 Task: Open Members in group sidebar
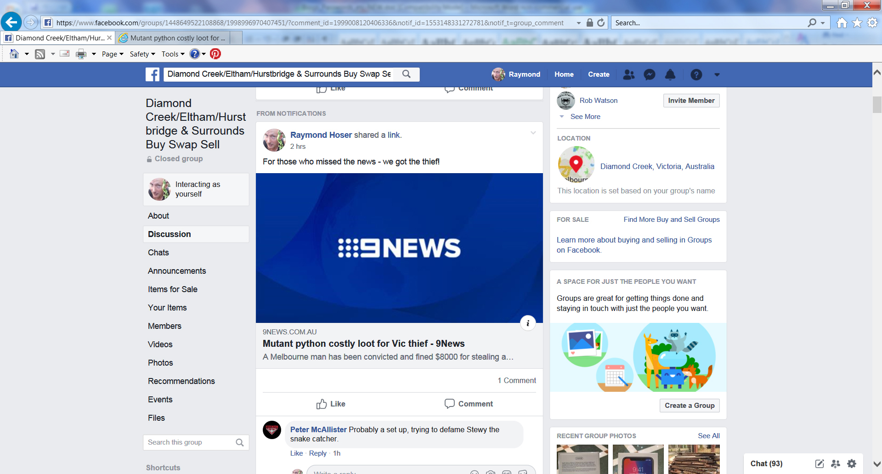(x=164, y=326)
